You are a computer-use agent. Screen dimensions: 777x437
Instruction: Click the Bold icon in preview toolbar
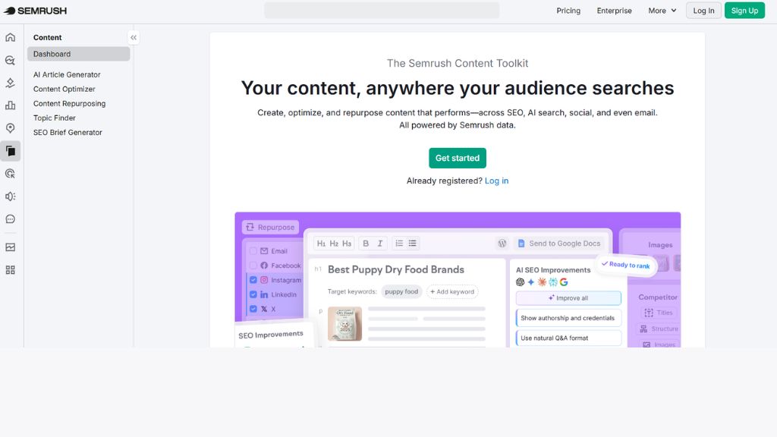pyautogui.click(x=366, y=244)
